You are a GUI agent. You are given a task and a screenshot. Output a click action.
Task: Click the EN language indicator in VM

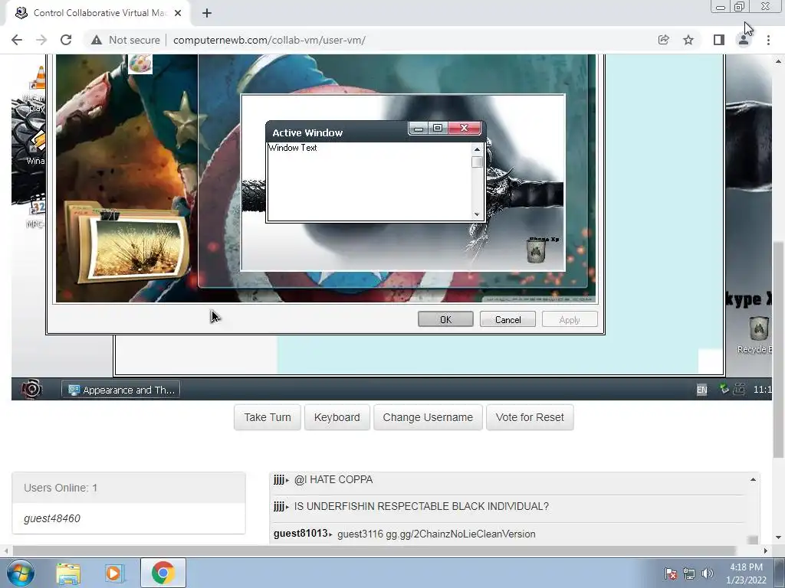coord(702,390)
